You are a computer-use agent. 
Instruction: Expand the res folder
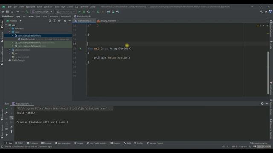[x=9, y=53]
